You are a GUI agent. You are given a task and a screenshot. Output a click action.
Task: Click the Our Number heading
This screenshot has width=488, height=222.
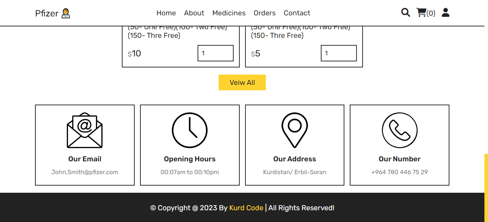pyautogui.click(x=400, y=159)
